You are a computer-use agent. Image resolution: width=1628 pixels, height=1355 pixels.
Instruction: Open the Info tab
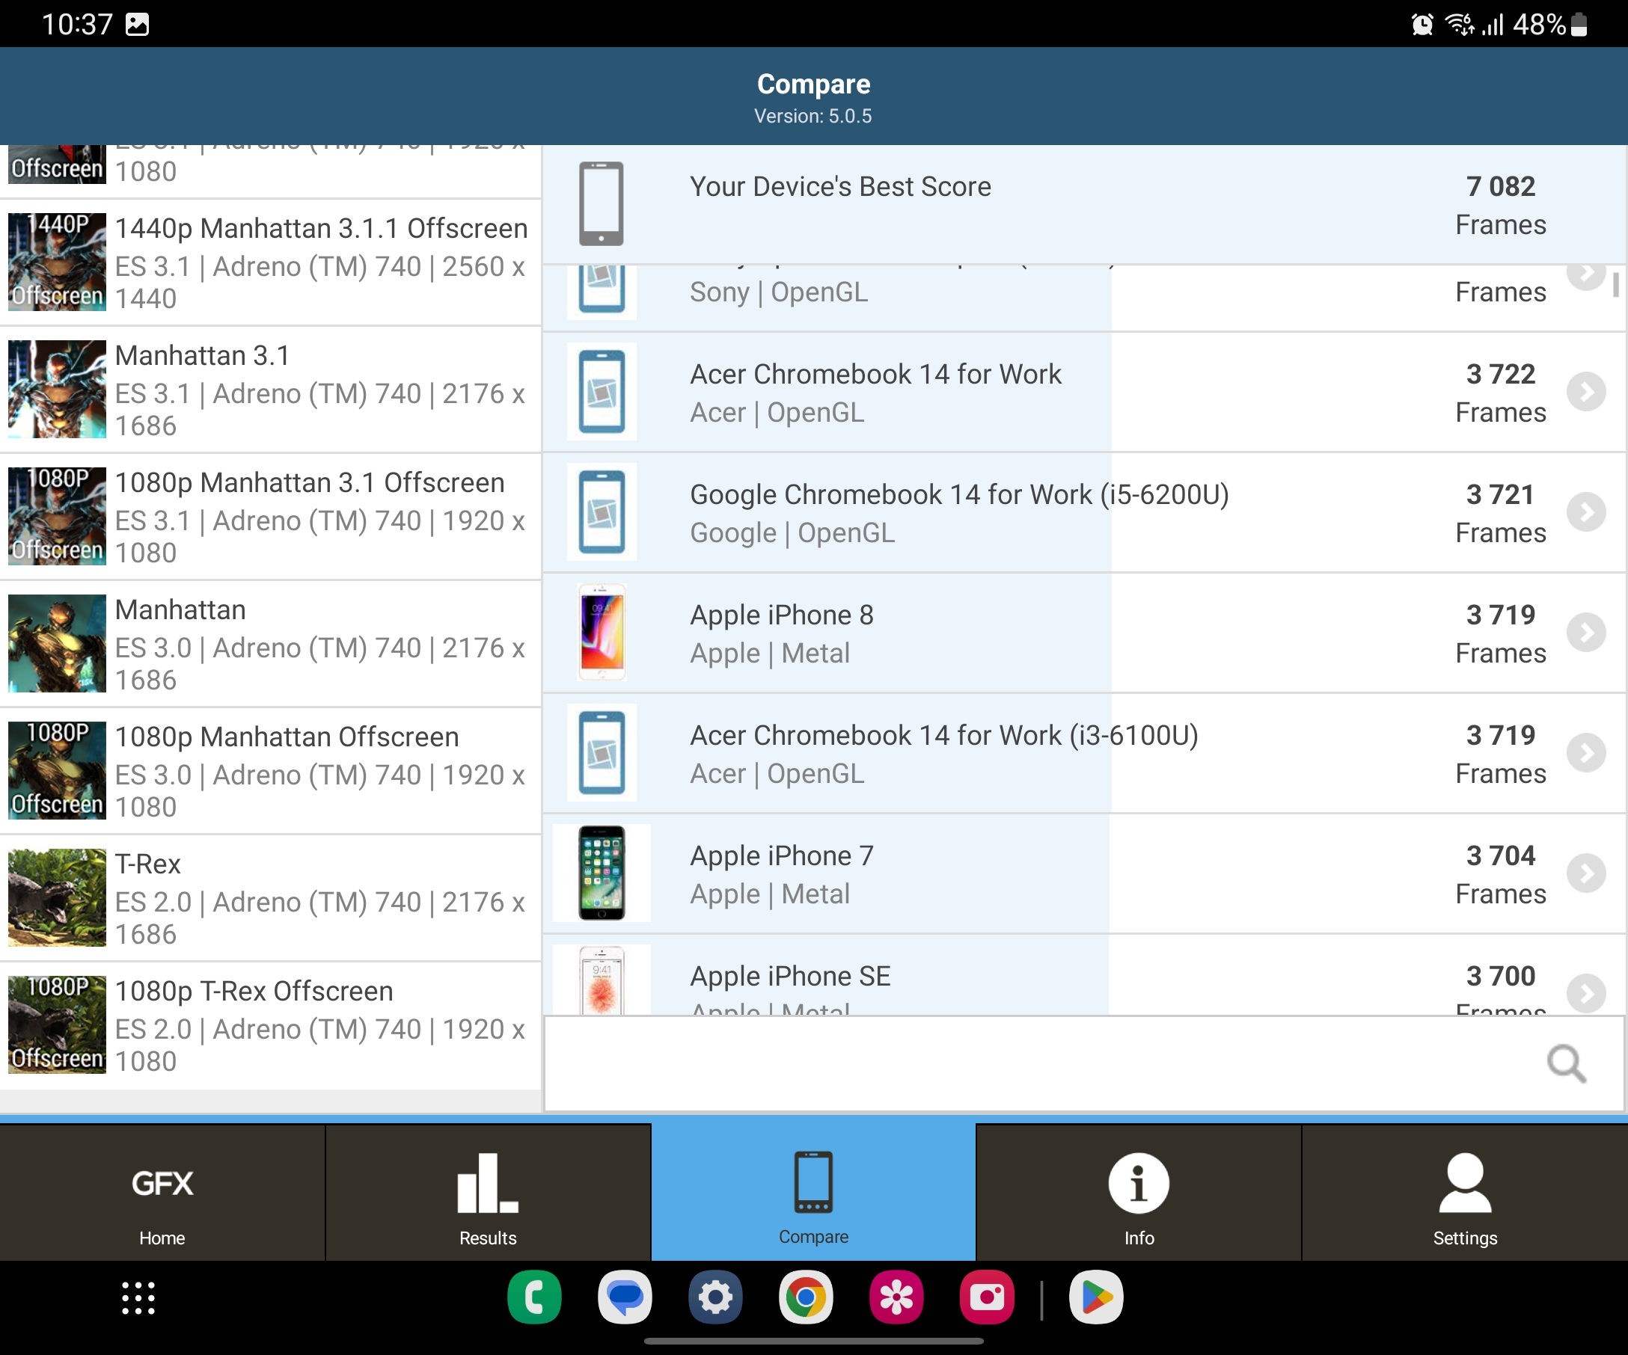1138,1196
